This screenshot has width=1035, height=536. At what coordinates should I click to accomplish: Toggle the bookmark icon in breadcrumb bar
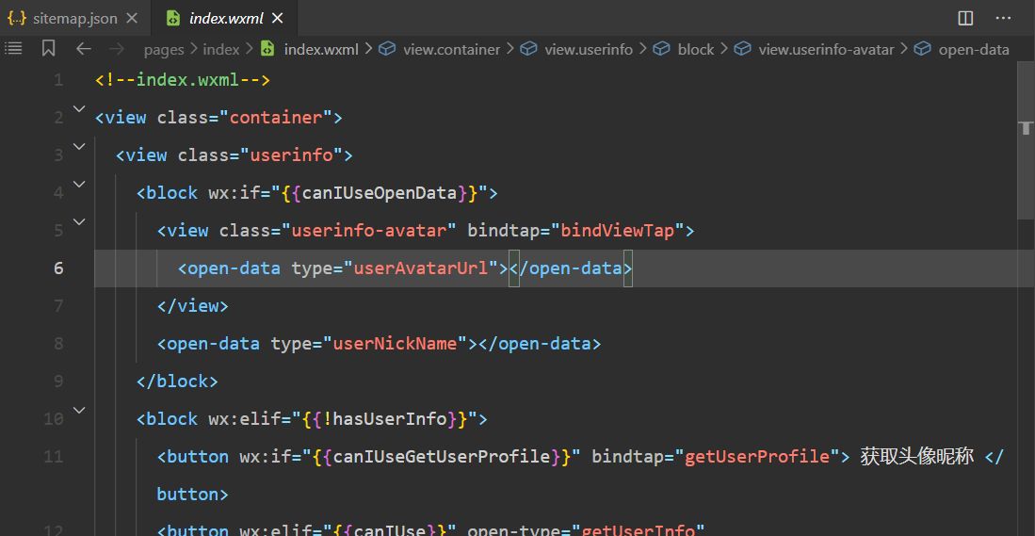pyautogui.click(x=49, y=49)
